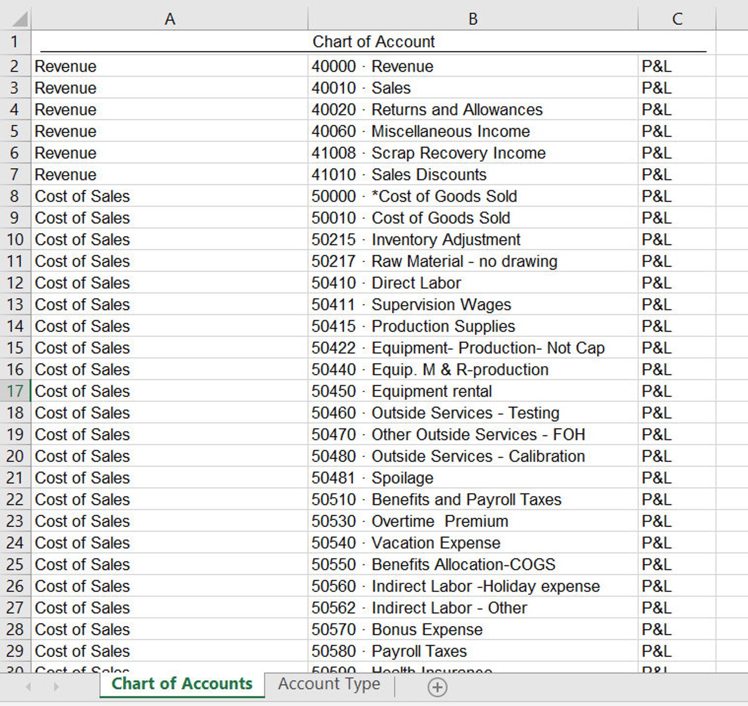Select cell '40000 · Revenue'

473,66
